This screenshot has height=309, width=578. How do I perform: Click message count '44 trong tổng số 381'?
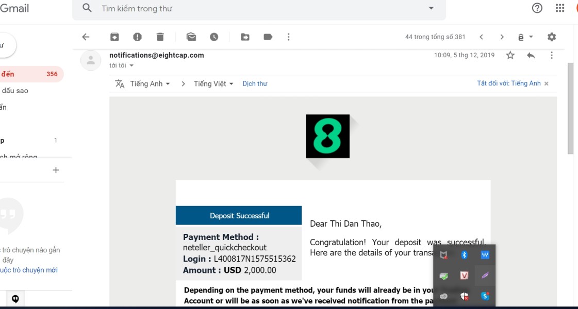(x=435, y=37)
